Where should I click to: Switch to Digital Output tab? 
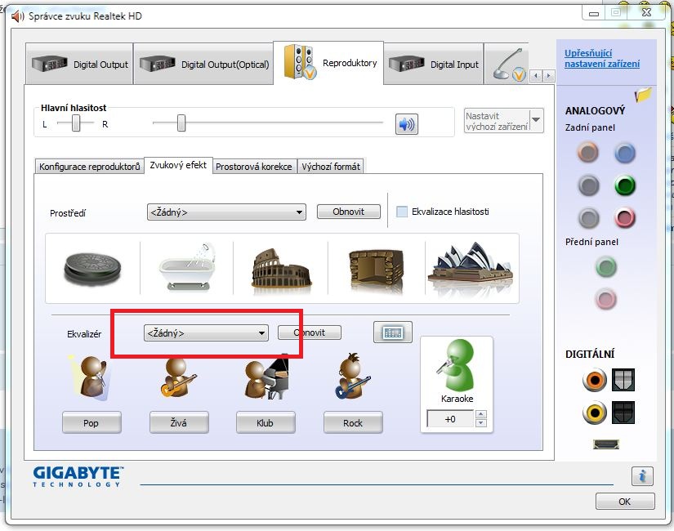(79, 65)
